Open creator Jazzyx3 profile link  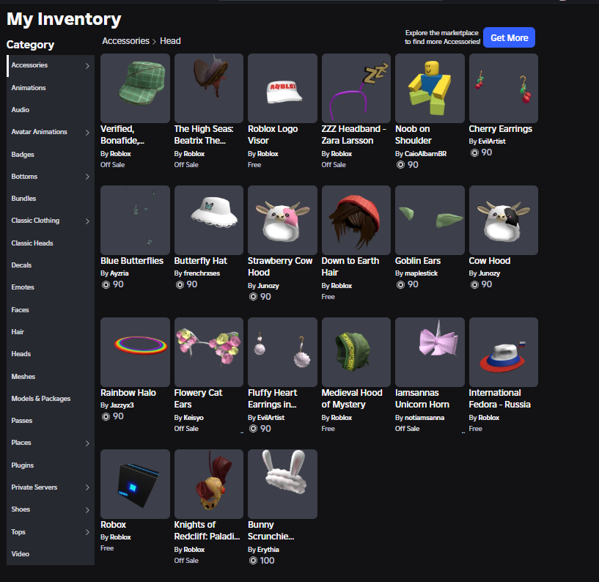(122, 405)
